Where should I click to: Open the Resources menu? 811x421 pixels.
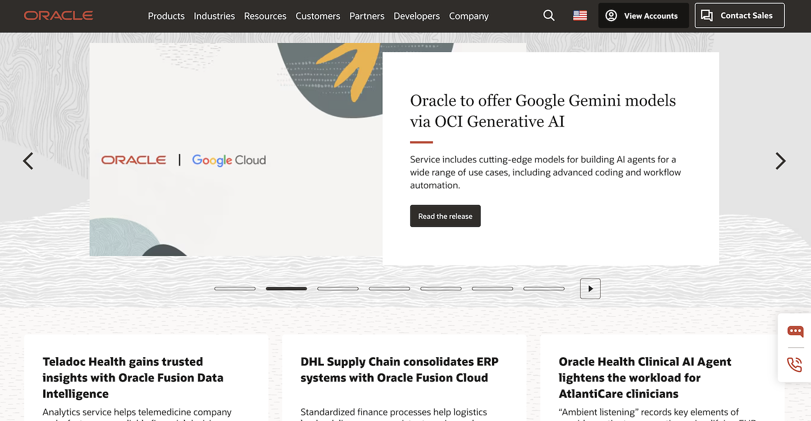[x=265, y=16]
